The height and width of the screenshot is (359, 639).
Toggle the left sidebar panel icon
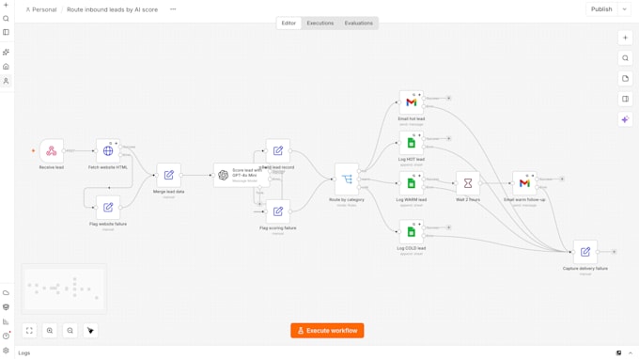coord(6,32)
